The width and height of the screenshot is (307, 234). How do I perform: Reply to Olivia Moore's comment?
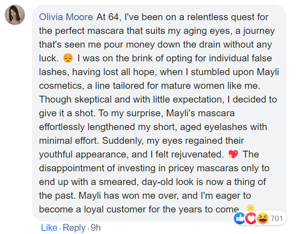(74, 228)
